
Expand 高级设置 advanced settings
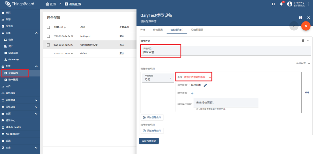pyautogui.click(x=303, y=63)
